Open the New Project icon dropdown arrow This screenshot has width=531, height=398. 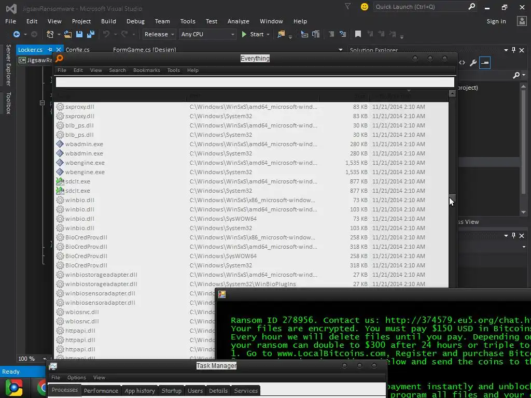(59, 34)
